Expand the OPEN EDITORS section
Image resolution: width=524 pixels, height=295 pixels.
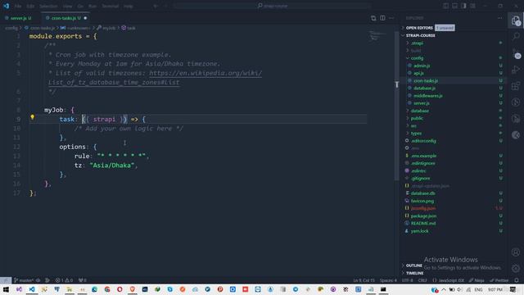(x=419, y=28)
